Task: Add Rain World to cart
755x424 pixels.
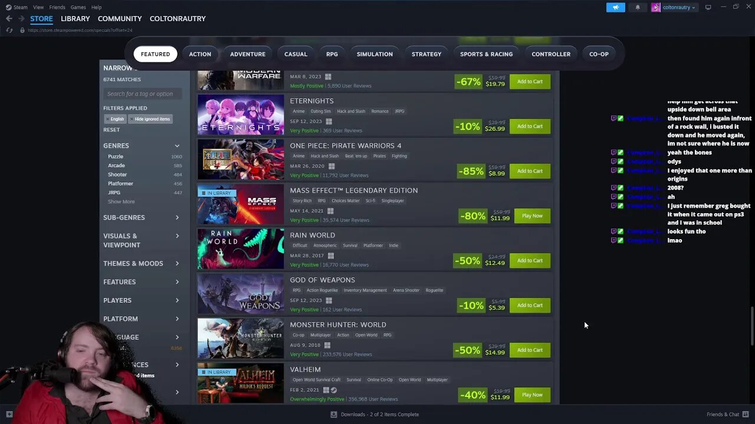Action: [x=530, y=260]
